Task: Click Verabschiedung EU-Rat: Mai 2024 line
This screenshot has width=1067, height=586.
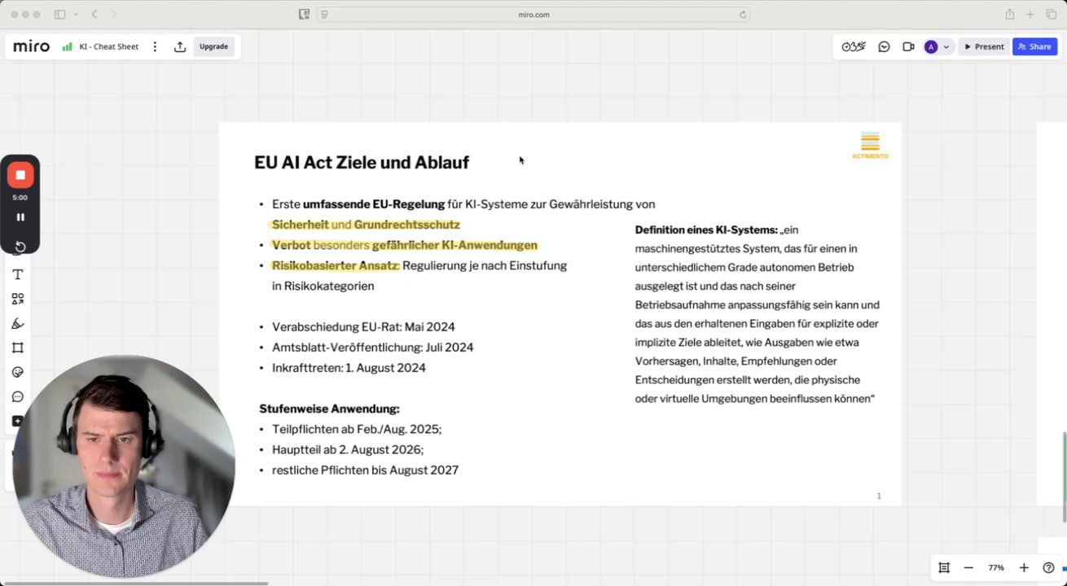Action: coord(363,327)
